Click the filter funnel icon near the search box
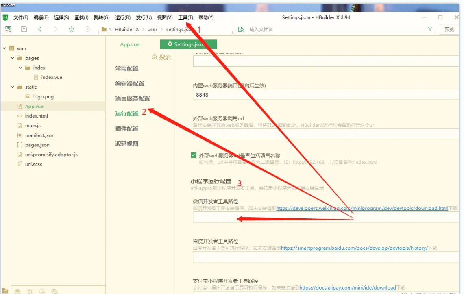 pyautogui.click(x=430, y=29)
